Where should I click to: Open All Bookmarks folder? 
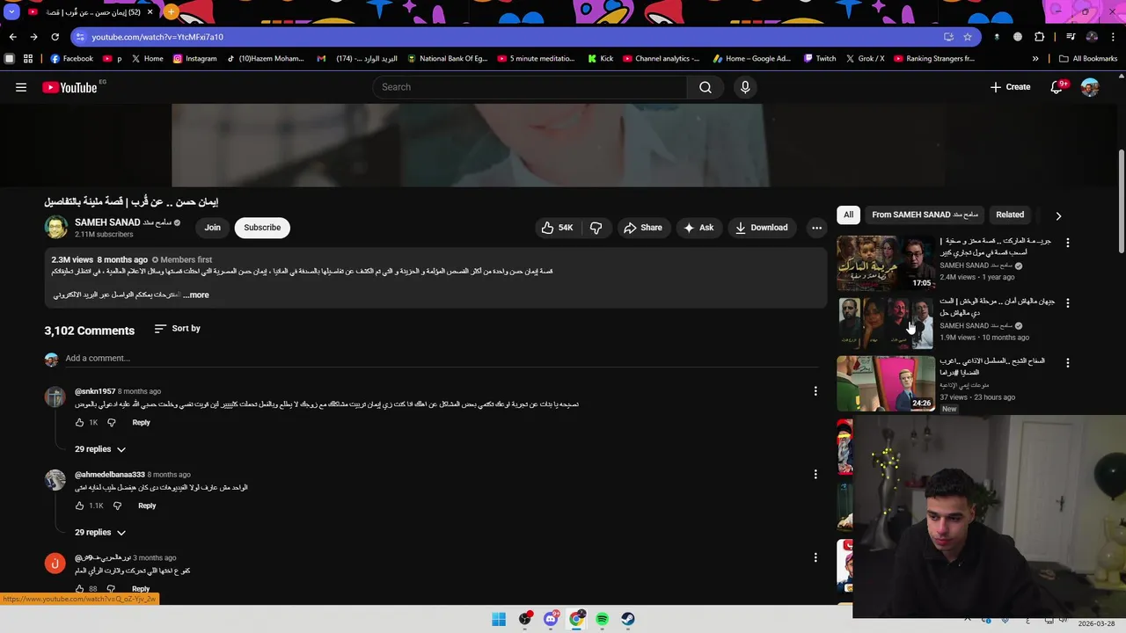point(1088,59)
